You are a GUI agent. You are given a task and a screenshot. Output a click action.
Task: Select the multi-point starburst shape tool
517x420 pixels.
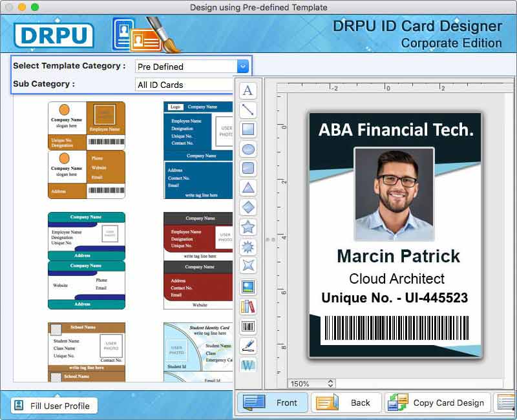(248, 246)
